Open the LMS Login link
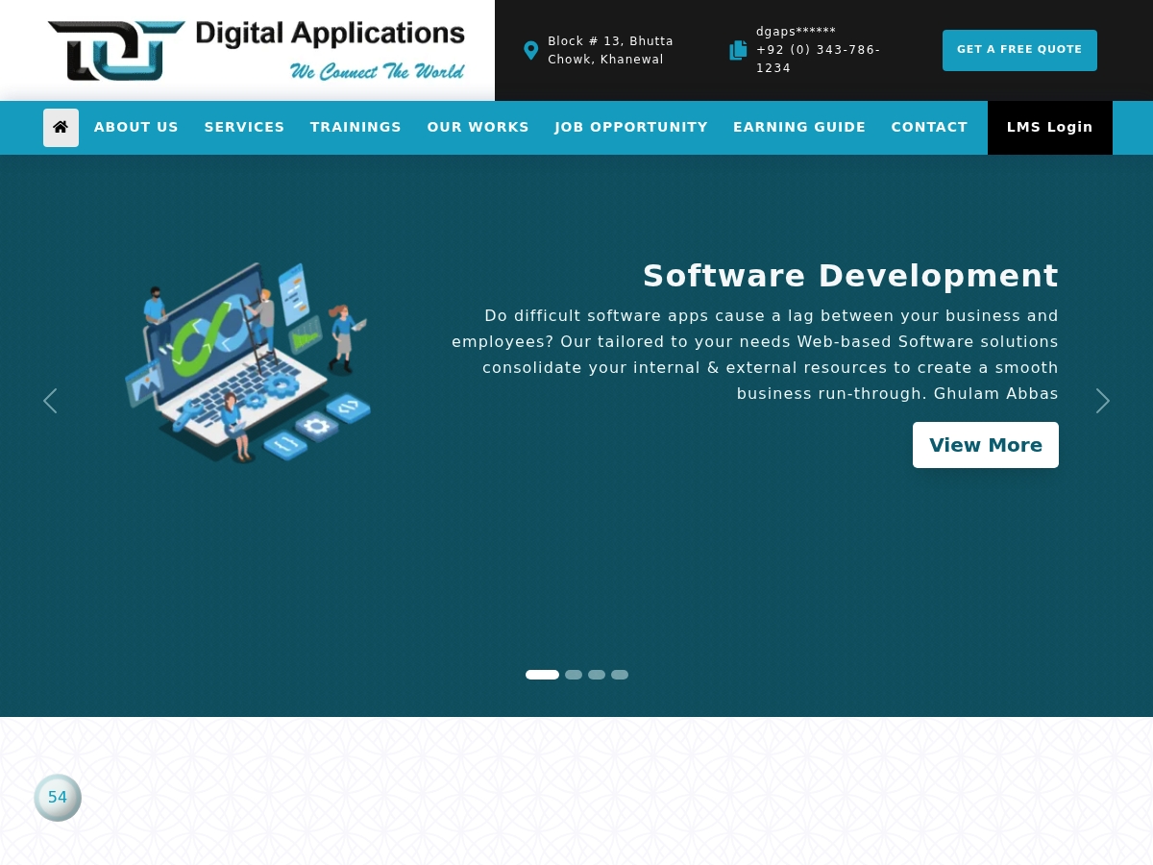 pos(1050,127)
